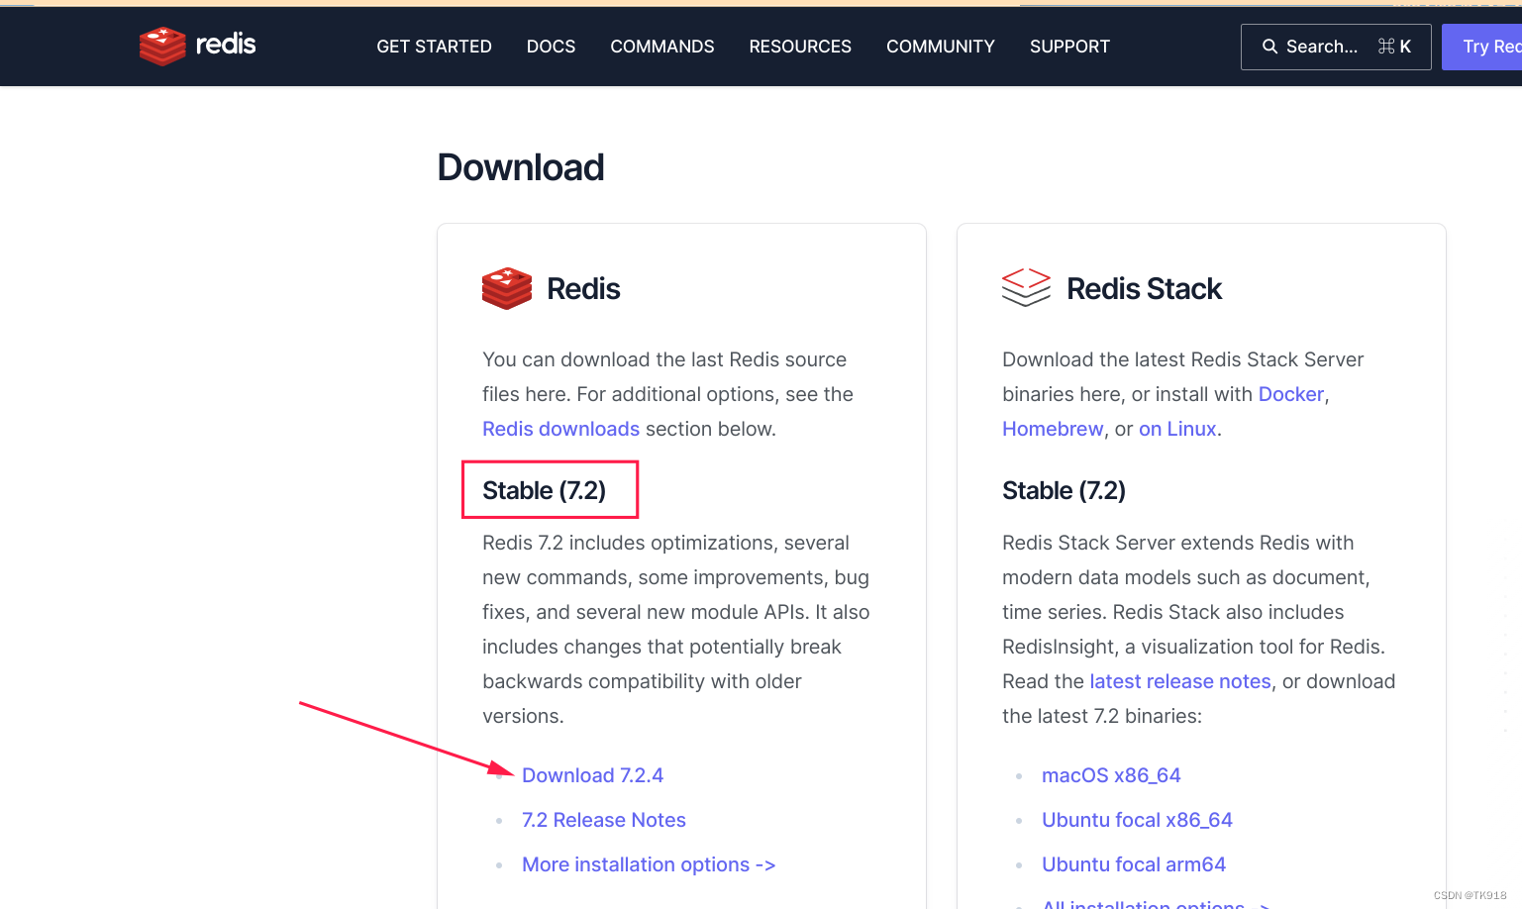
Task: Click the Redis Stack layers icon
Action: point(1026,288)
